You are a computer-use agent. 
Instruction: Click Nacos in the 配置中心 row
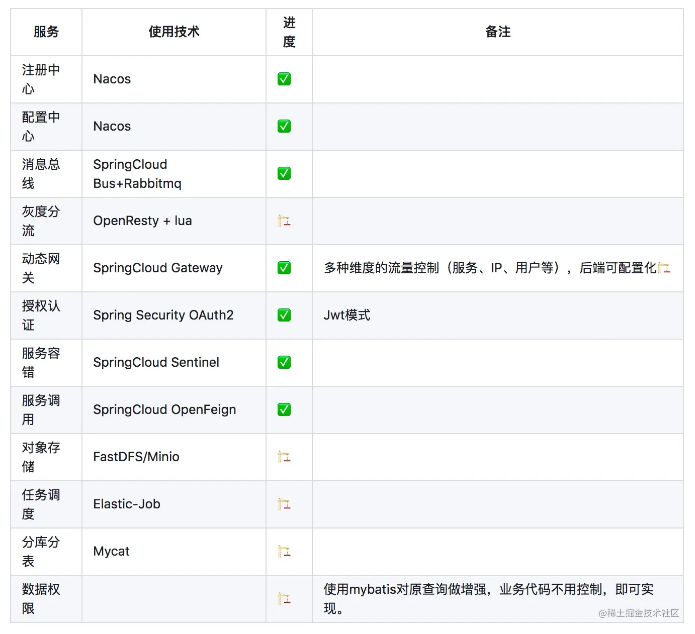(x=112, y=126)
